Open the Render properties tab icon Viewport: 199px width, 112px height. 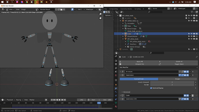(116, 61)
